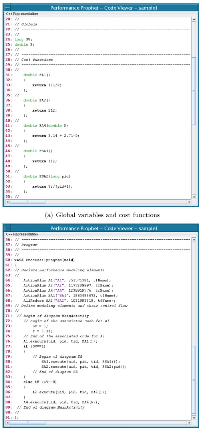Screen dimensions: 199x433
Task: Click 'return 112;' on line 48
Action: pyautogui.click(x=45, y=161)
